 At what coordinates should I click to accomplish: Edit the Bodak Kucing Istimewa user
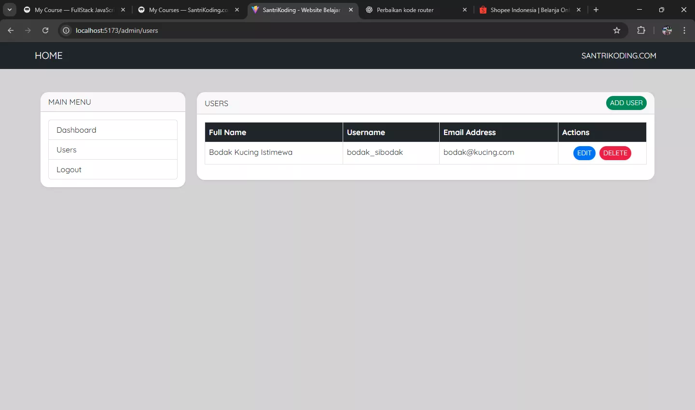(584, 153)
